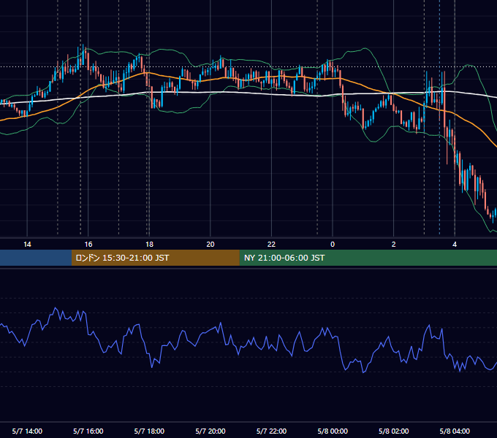The image size is (497, 438).
Task: Click the 0 hour label on price chart axis
Action: pyautogui.click(x=333, y=245)
